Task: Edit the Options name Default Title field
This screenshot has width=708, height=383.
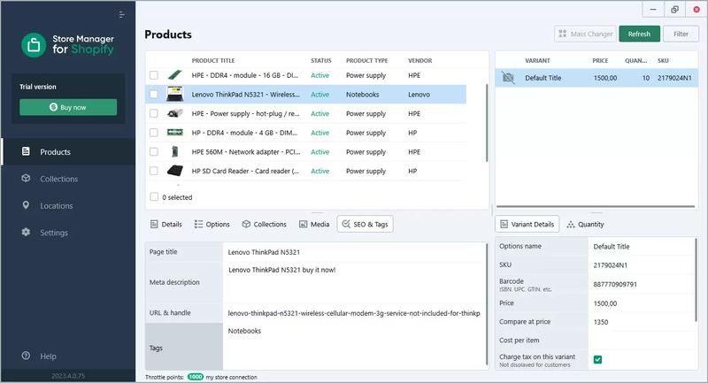Action: pyautogui.click(x=641, y=246)
